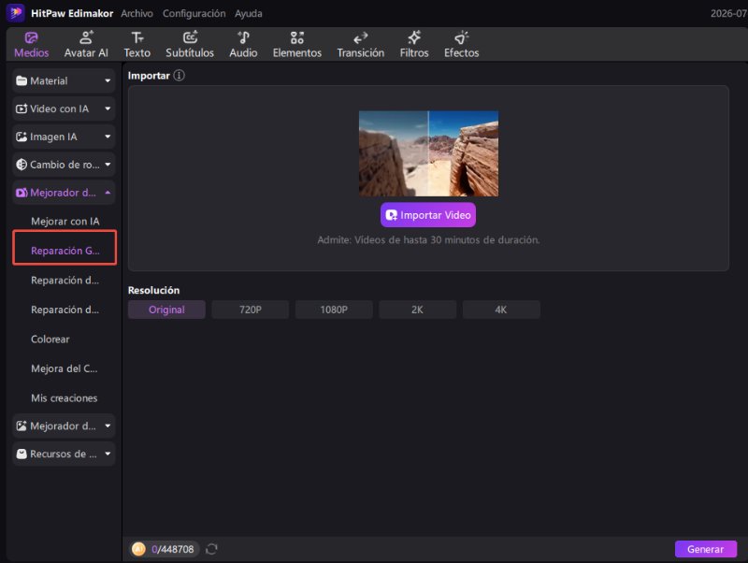Click the Generar button
The image size is (748, 563).
point(706,549)
